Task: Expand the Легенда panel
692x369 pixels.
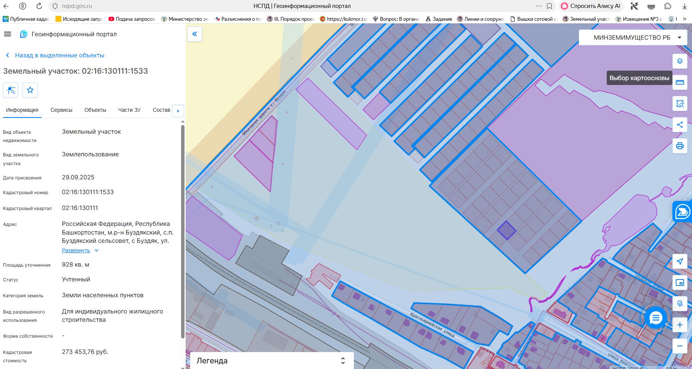Action: point(272,361)
